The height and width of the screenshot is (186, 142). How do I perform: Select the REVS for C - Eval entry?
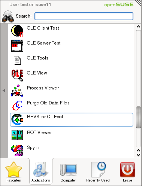pyautogui.click(x=72, y=120)
